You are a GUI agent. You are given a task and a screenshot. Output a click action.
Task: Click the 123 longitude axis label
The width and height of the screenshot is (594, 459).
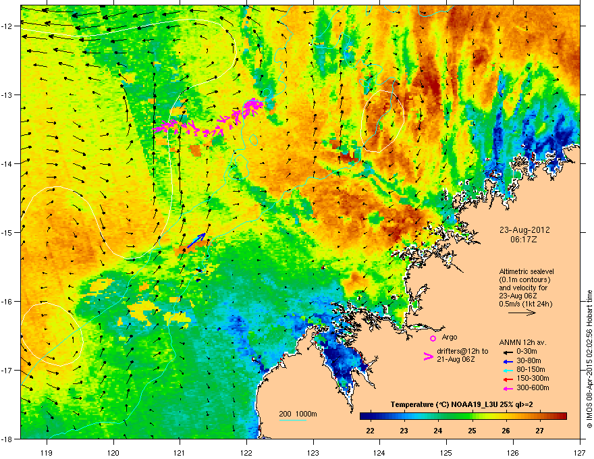click(x=313, y=452)
